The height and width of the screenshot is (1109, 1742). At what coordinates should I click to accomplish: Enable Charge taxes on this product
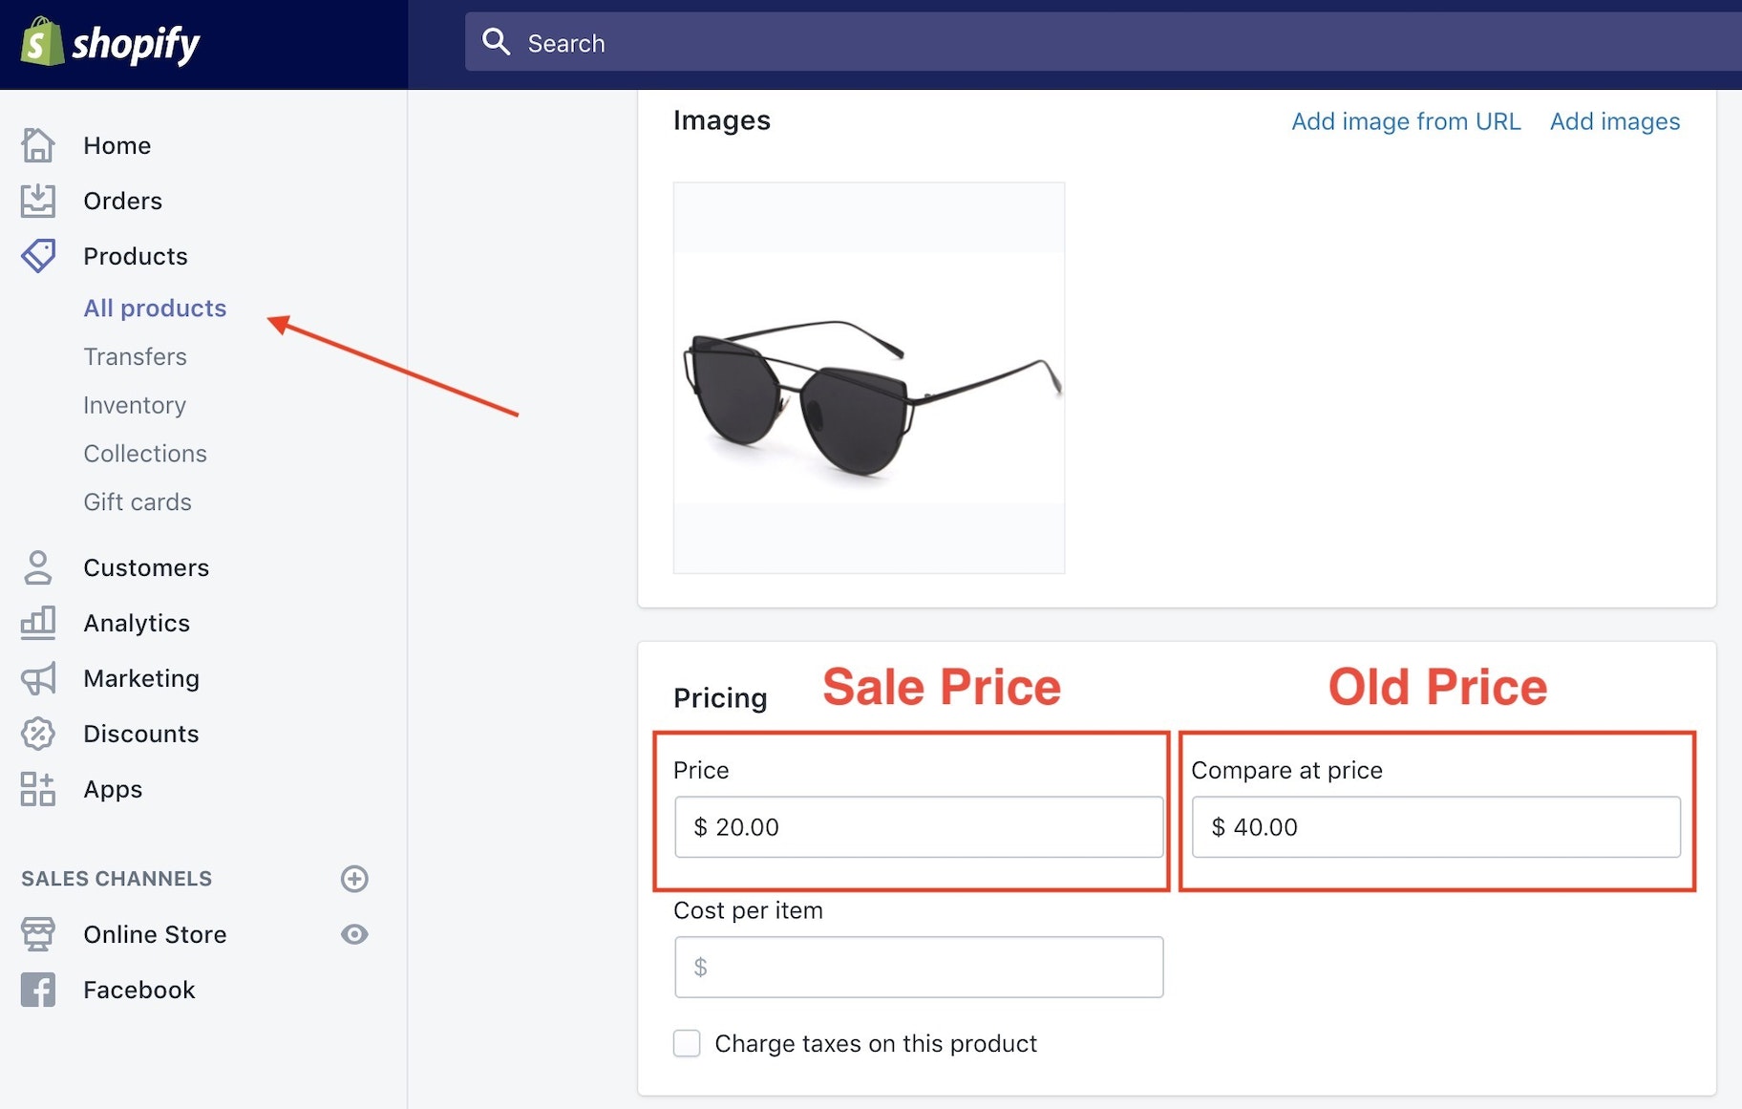pyautogui.click(x=687, y=1043)
